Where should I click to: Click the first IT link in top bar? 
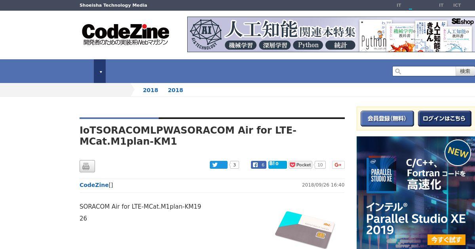(x=399, y=5)
